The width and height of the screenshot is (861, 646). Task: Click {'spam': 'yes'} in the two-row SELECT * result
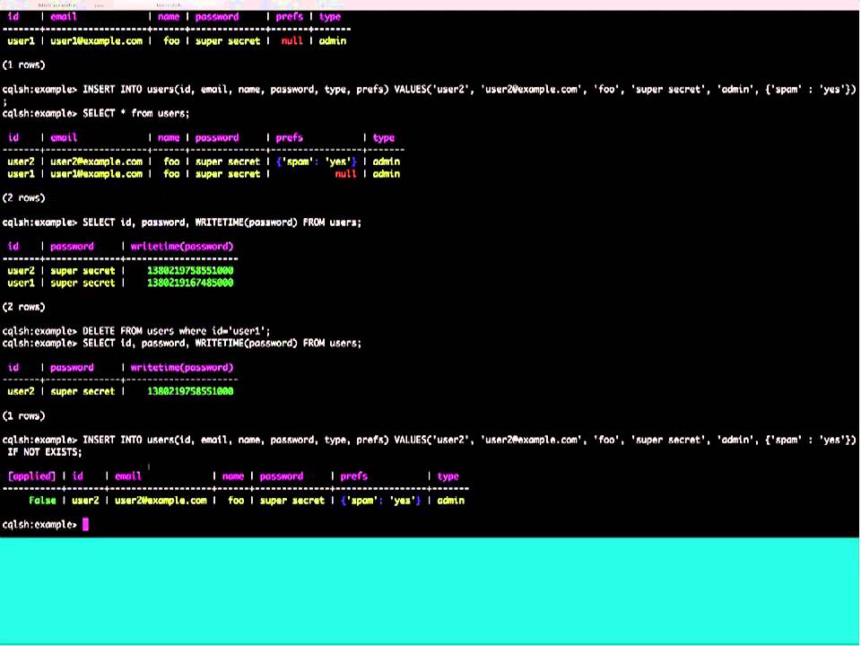point(317,162)
